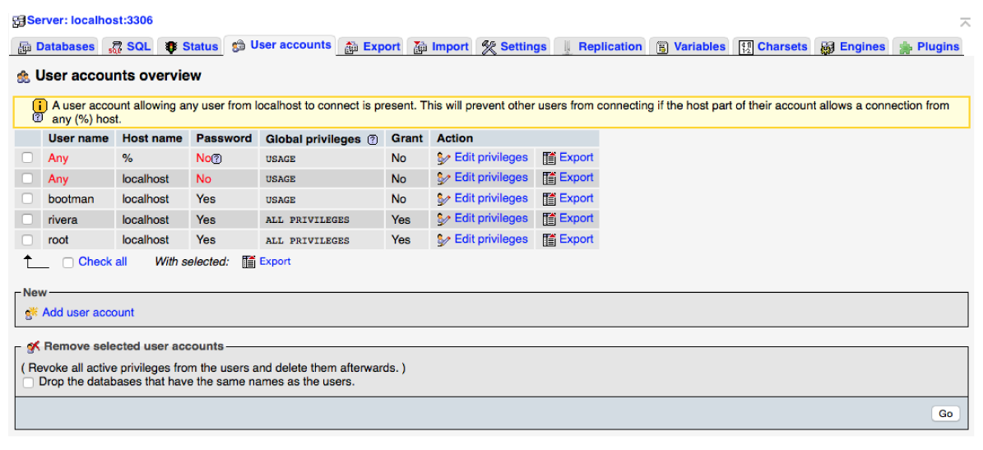
Task: Click the Add user account link
Action: (x=88, y=312)
